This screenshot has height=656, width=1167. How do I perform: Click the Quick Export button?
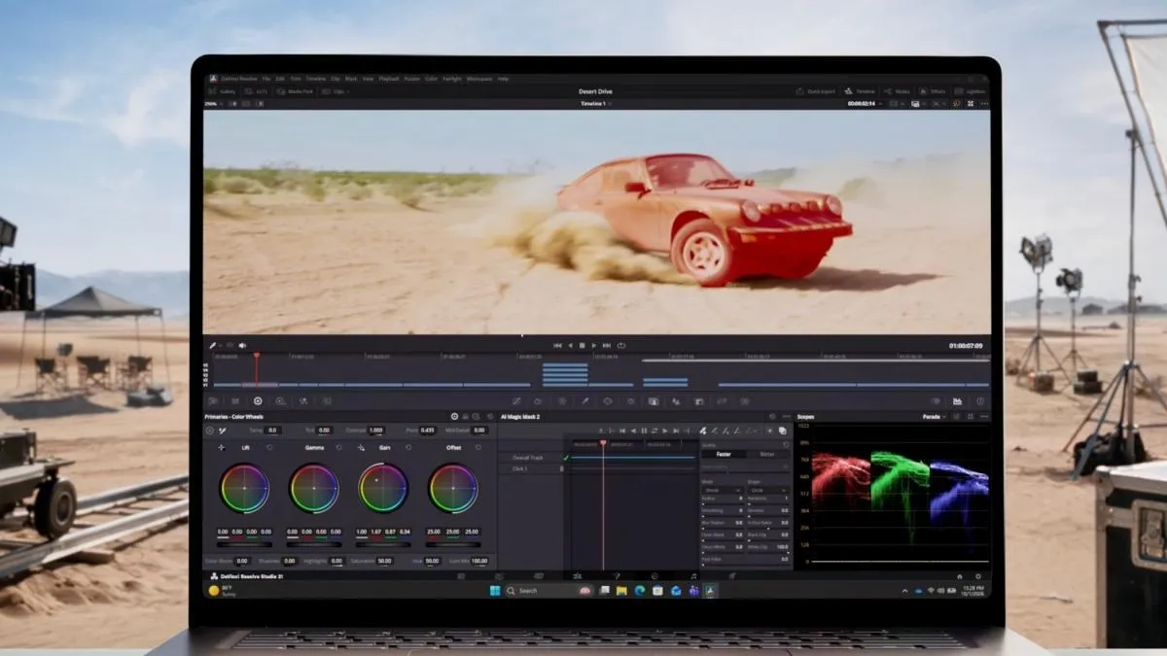[817, 91]
